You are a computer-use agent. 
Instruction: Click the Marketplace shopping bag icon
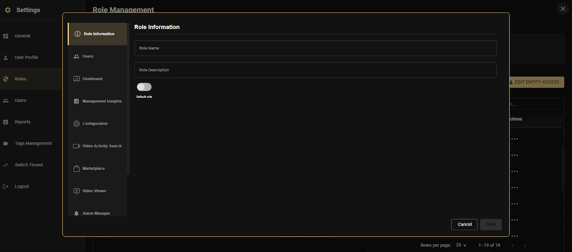(x=77, y=168)
